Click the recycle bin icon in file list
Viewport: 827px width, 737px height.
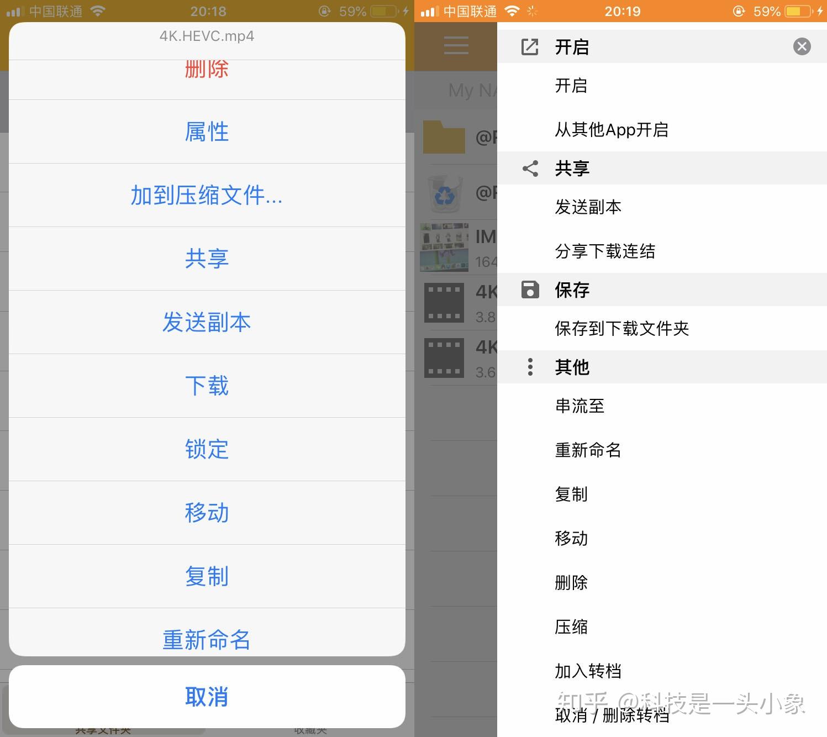tap(444, 193)
